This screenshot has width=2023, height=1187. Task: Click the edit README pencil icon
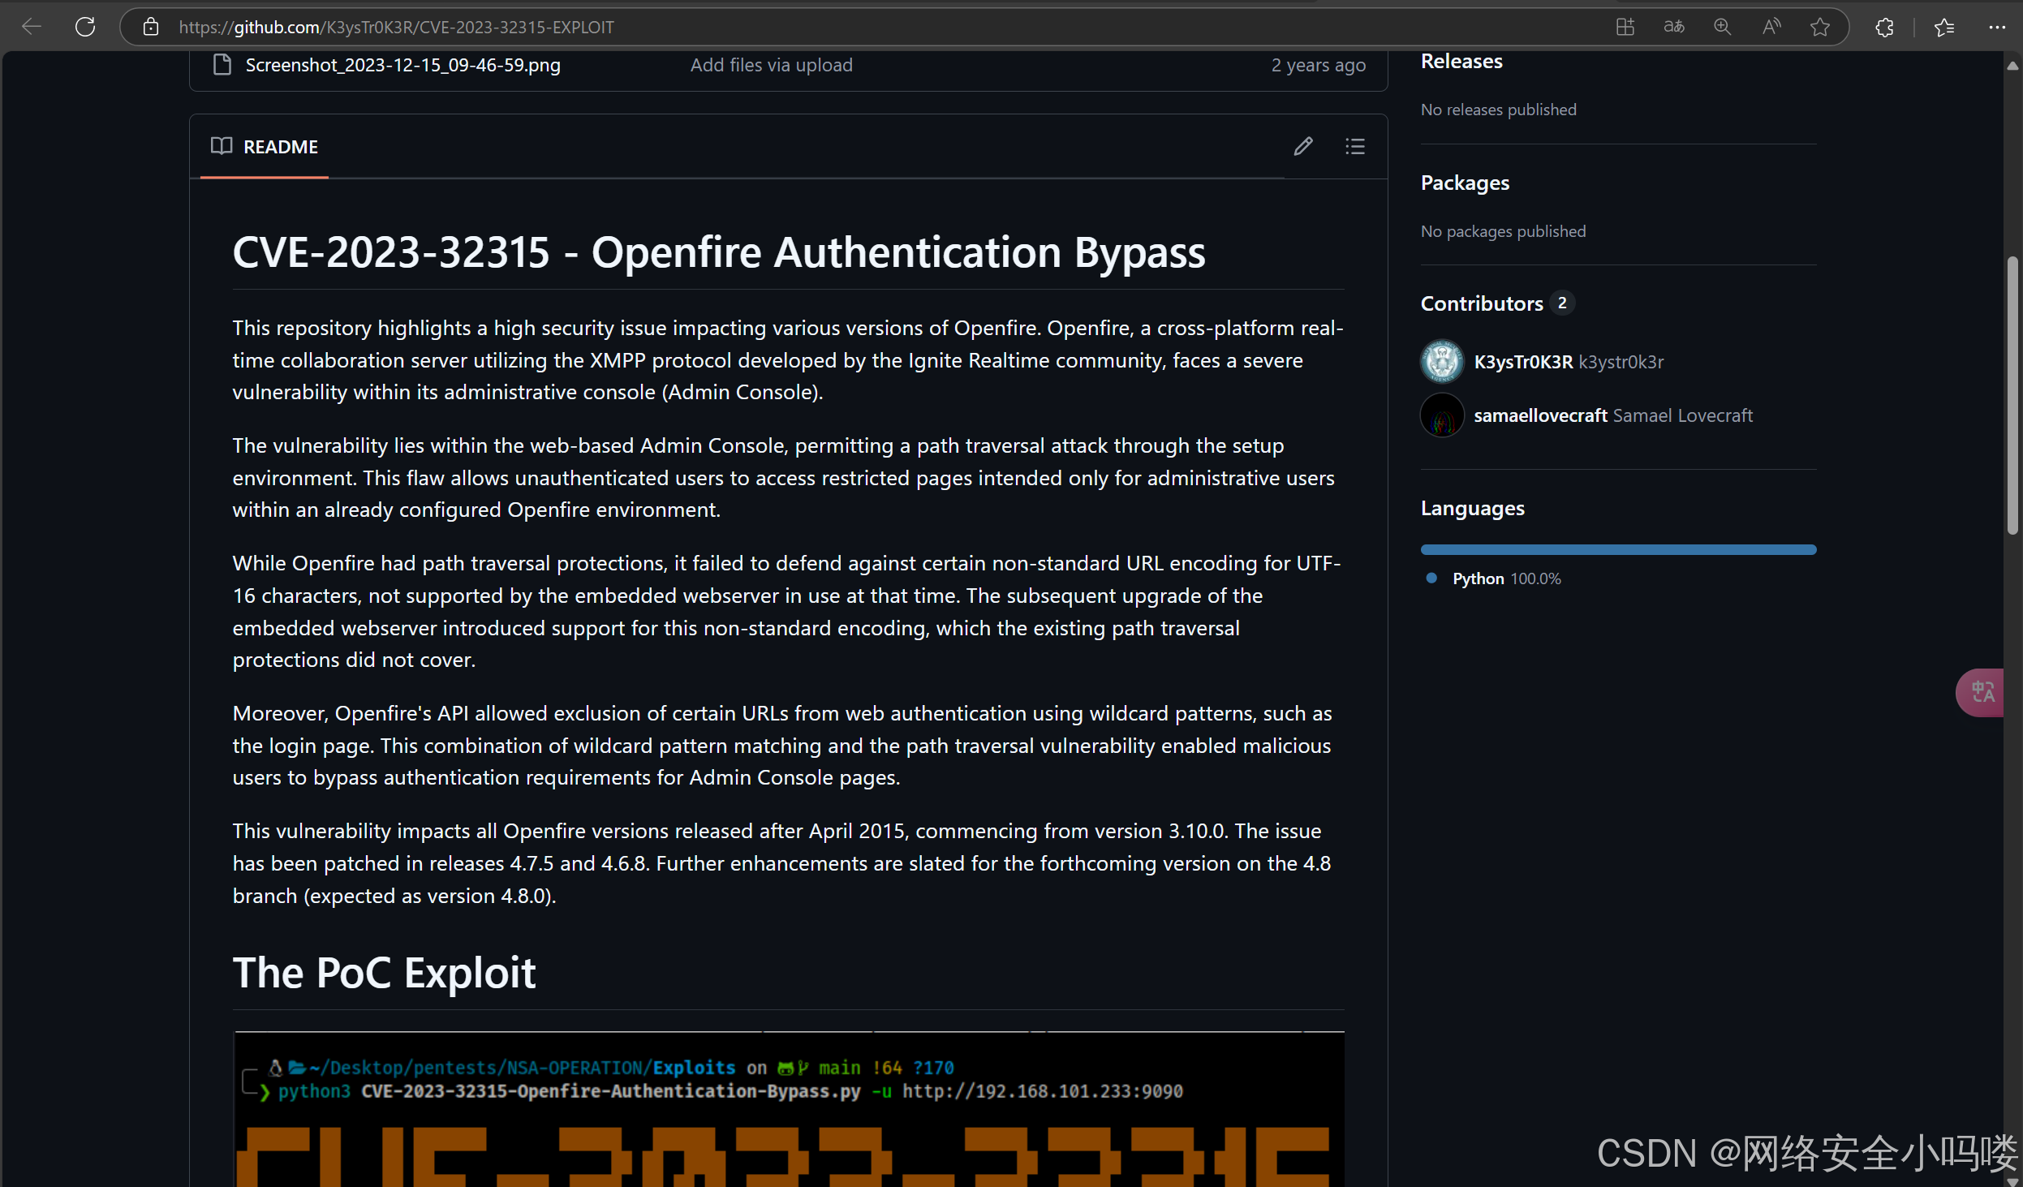click(1303, 146)
